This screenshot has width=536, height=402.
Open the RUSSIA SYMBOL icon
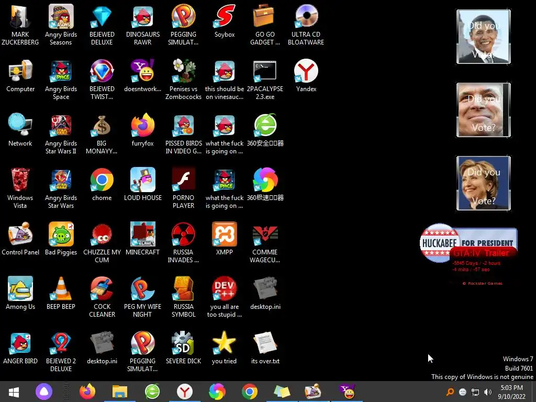[x=184, y=297]
